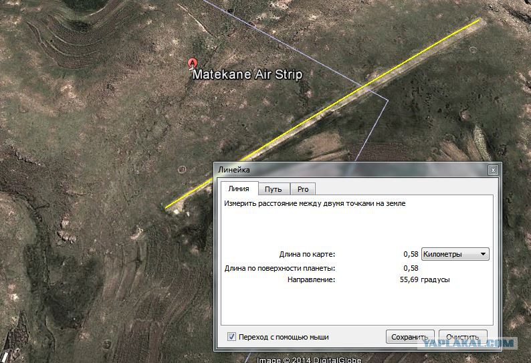The image size is (531, 363).
Task: Click the yellow ruler measurement line
Action: [x=323, y=113]
